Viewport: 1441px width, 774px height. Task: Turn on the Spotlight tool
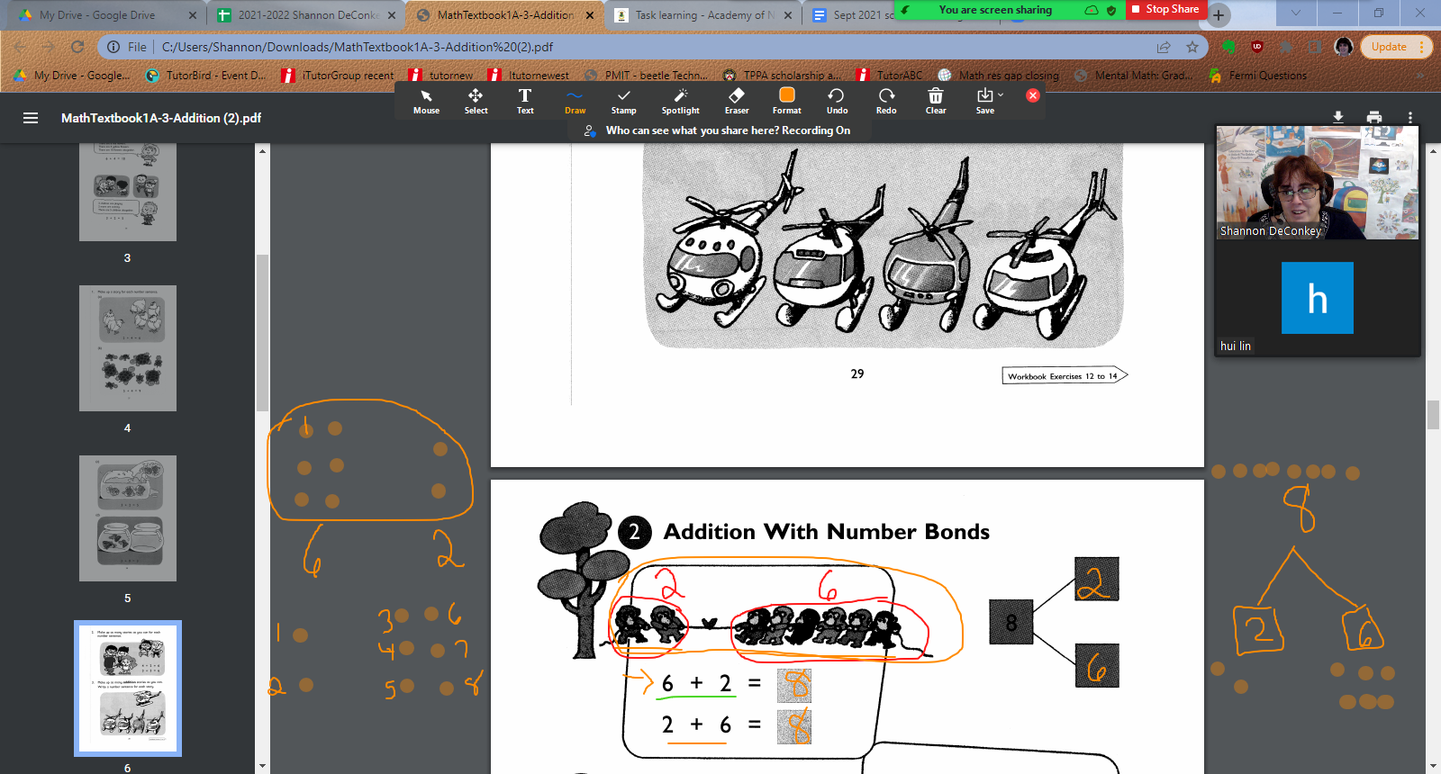(x=680, y=102)
